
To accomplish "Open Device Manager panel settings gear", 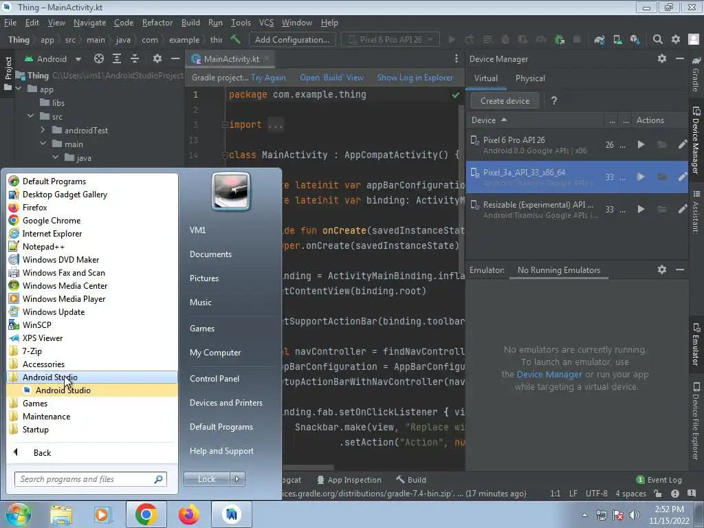I will (662, 58).
